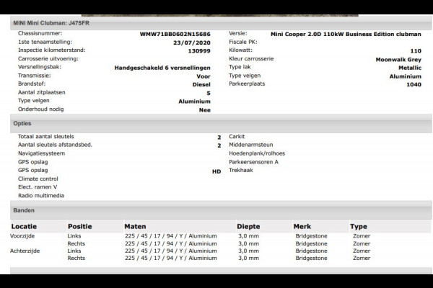Click the mileage value 130999
Image resolution: width=433 pixels, height=288 pixels.
click(x=198, y=50)
